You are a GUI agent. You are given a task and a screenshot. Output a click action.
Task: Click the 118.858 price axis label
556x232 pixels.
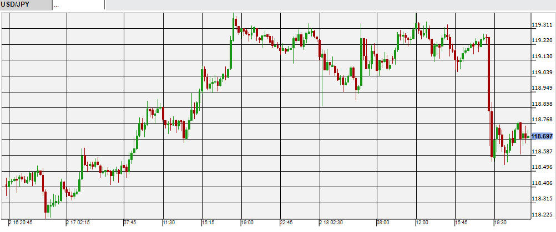(x=542, y=104)
